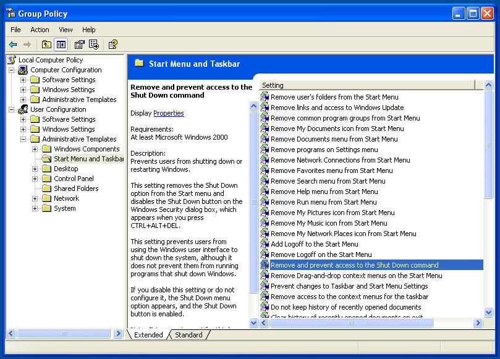Open the Help menu
Screen dimensions: 500x359
(88, 30)
